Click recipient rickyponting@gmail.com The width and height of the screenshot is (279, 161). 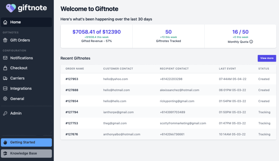[x=177, y=101]
